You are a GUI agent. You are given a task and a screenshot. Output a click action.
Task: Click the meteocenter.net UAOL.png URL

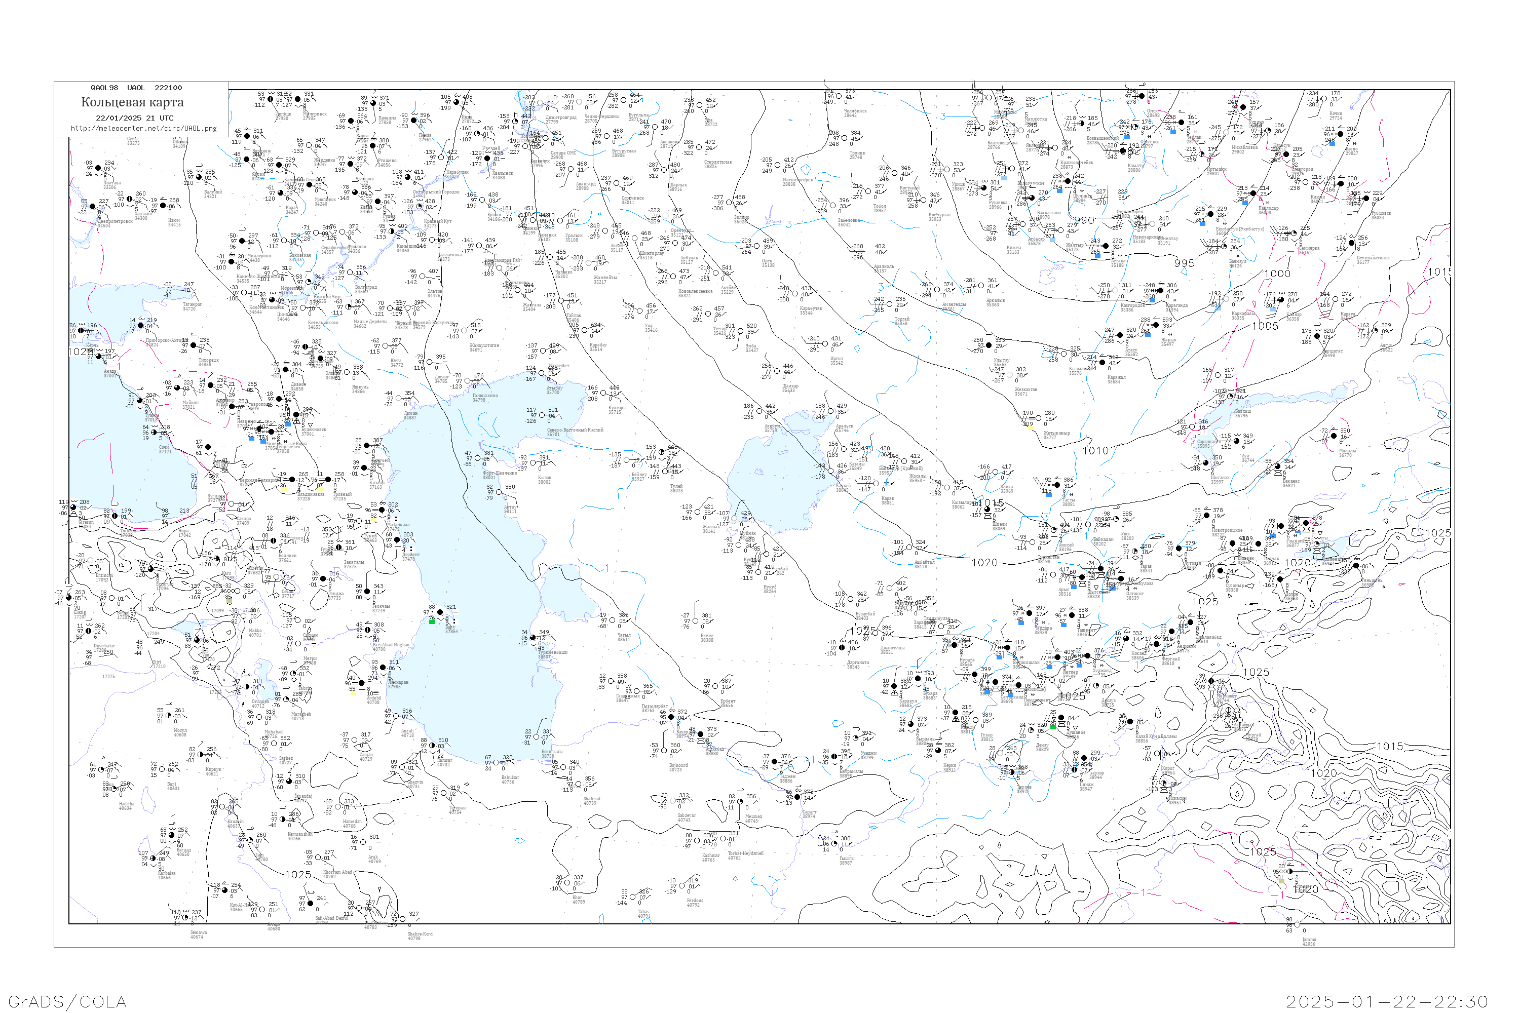143,129
